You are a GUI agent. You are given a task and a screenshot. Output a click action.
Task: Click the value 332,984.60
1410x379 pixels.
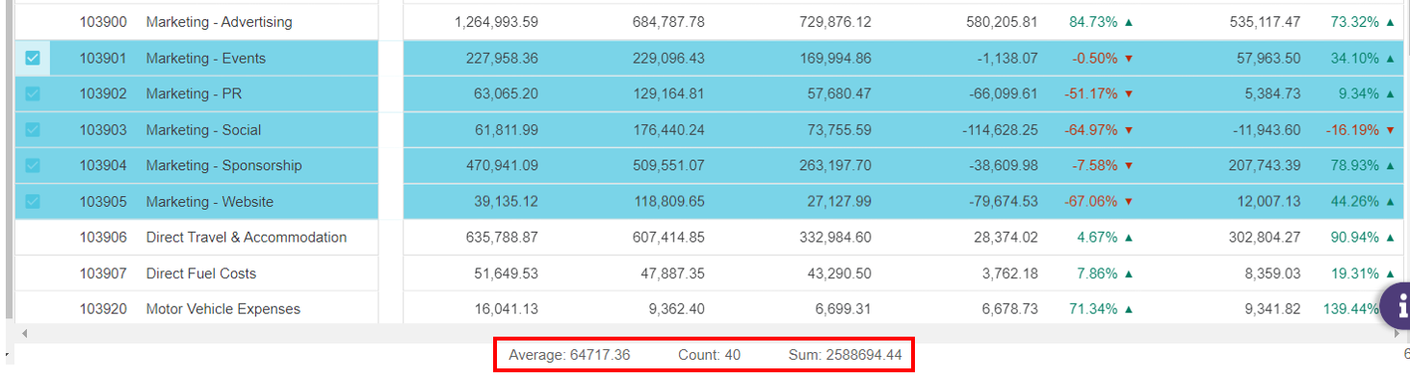pyautogui.click(x=836, y=238)
